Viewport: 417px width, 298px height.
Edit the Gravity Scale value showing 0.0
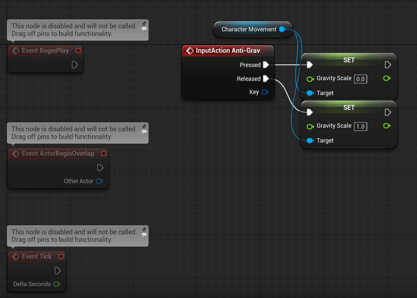click(x=360, y=79)
